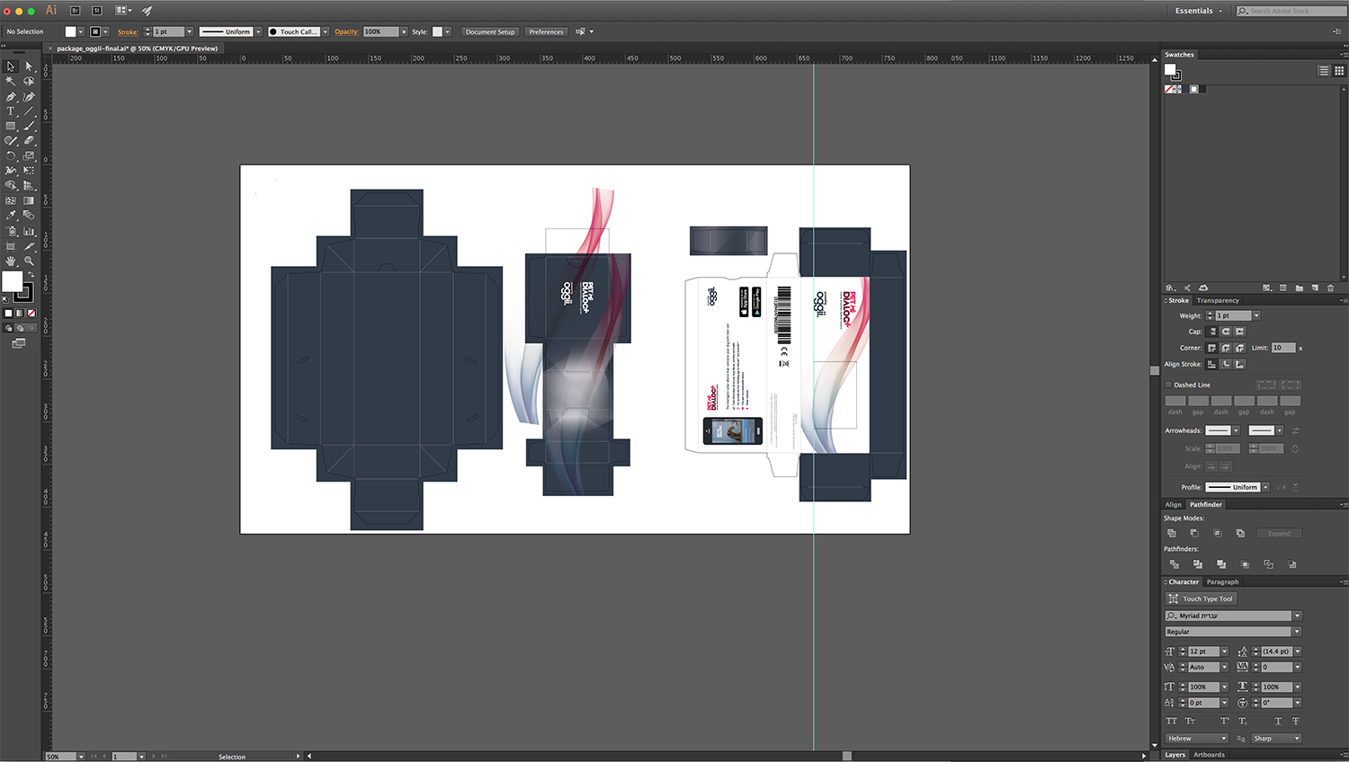Apply round cap in Stroke panel
The width and height of the screenshot is (1349, 762).
(1226, 332)
